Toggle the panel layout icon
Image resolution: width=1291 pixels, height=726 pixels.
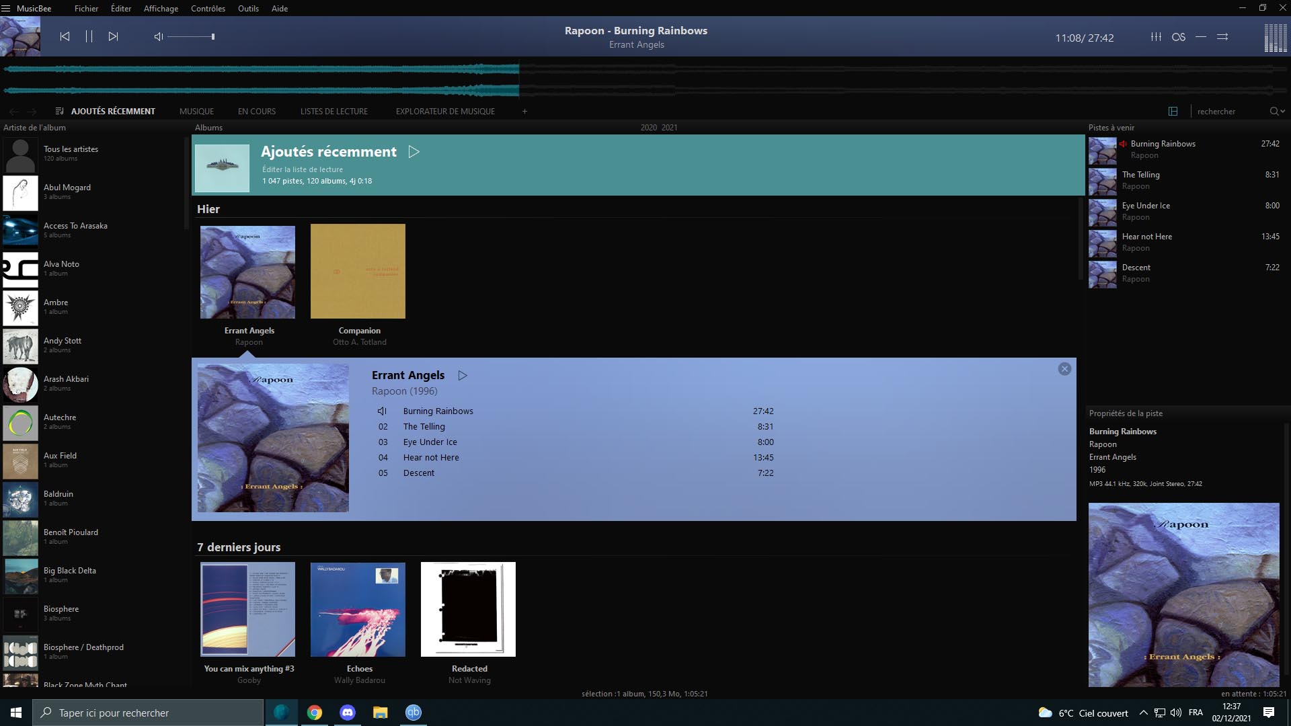[x=1173, y=112]
